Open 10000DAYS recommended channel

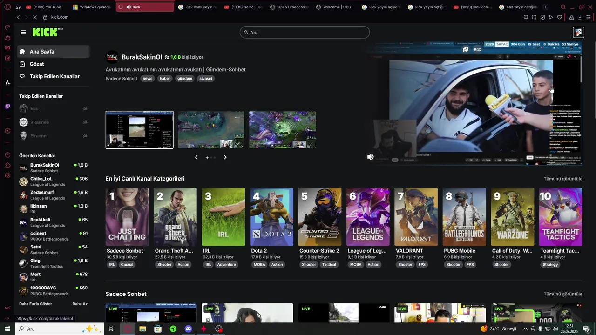(x=54, y=290)
